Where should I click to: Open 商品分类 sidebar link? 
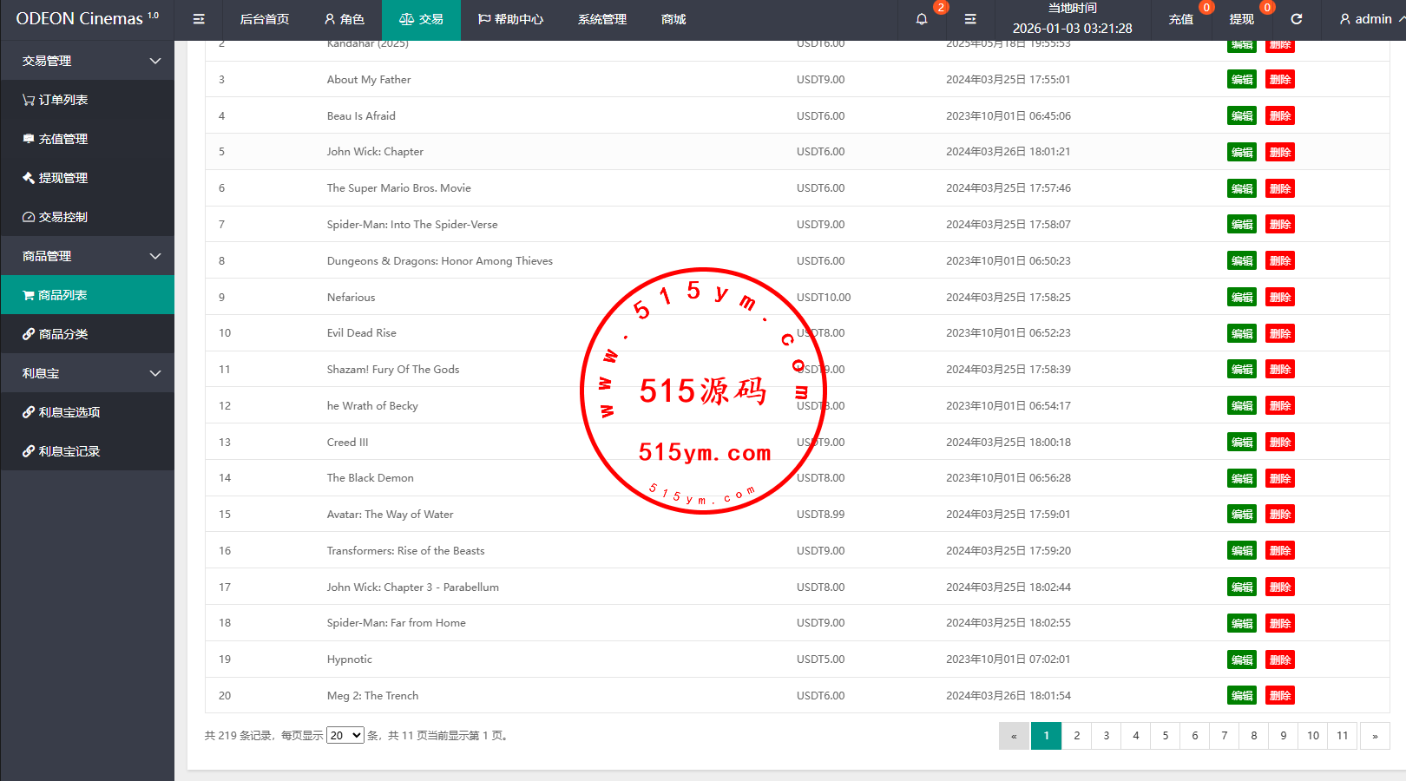[x=62, y=334]
